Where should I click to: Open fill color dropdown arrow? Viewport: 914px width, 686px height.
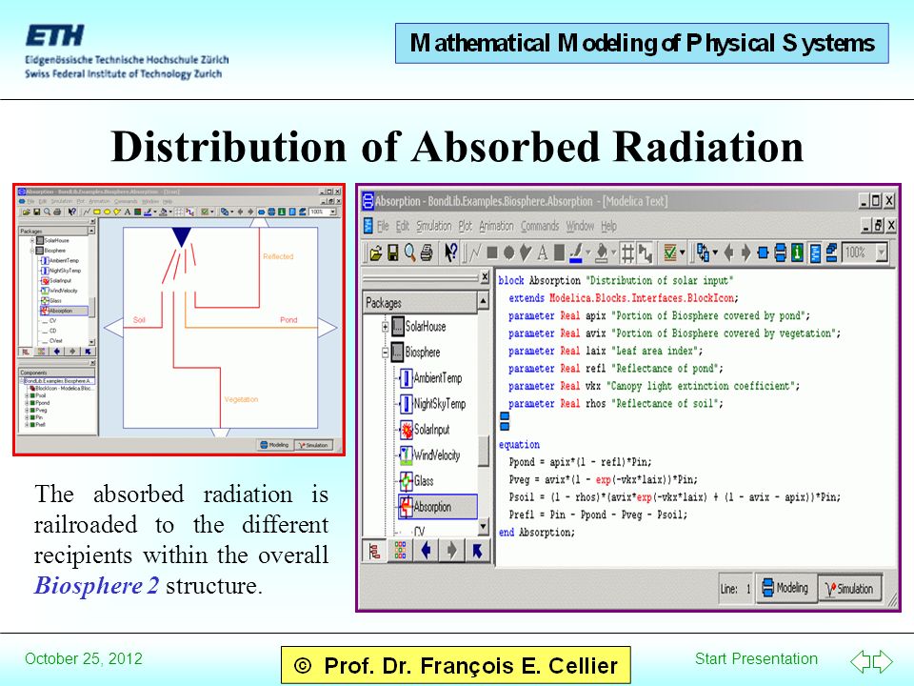(614, 253)
